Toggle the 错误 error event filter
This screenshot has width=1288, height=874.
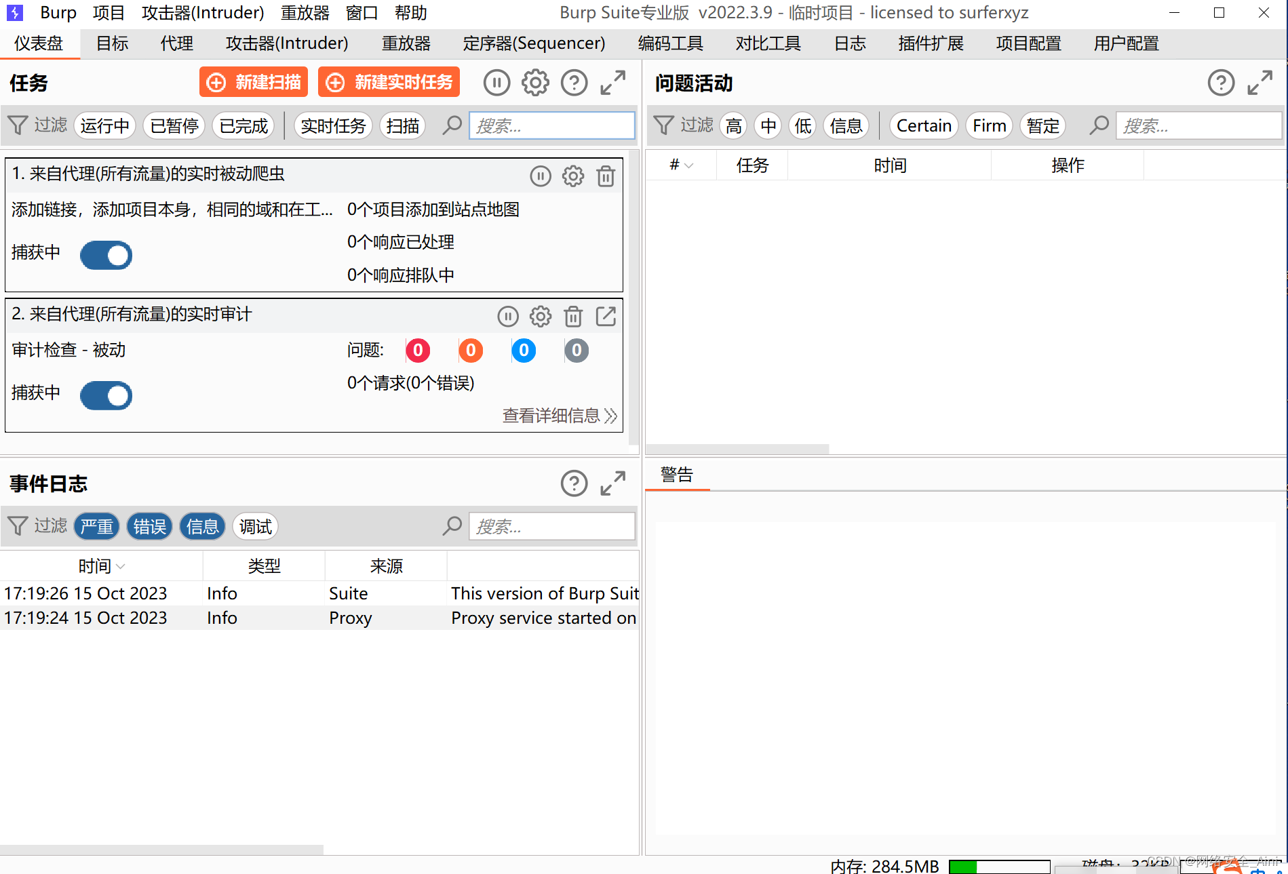coord(150,527)
